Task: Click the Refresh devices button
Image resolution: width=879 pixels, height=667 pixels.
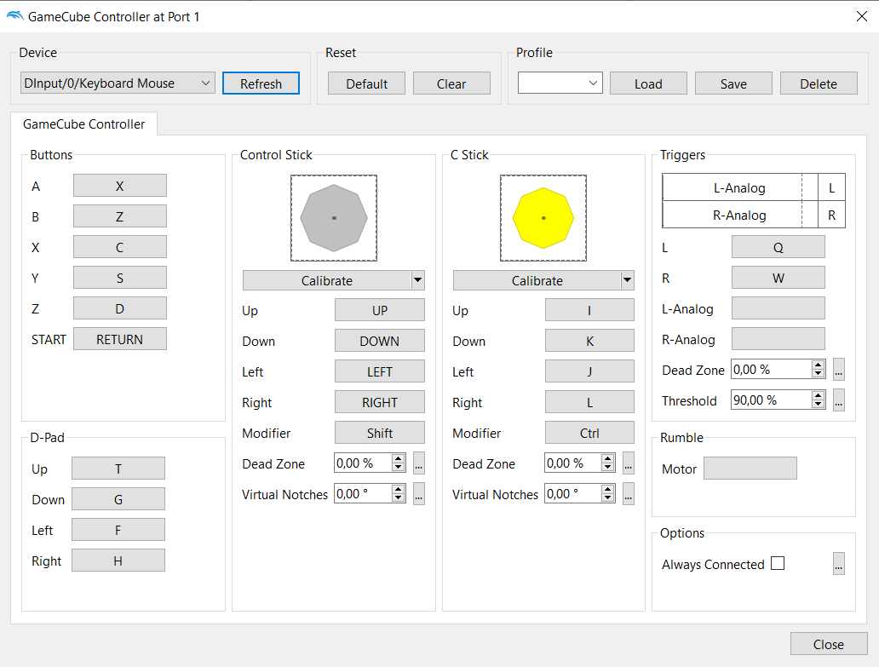Action: [x=261, y=83]
